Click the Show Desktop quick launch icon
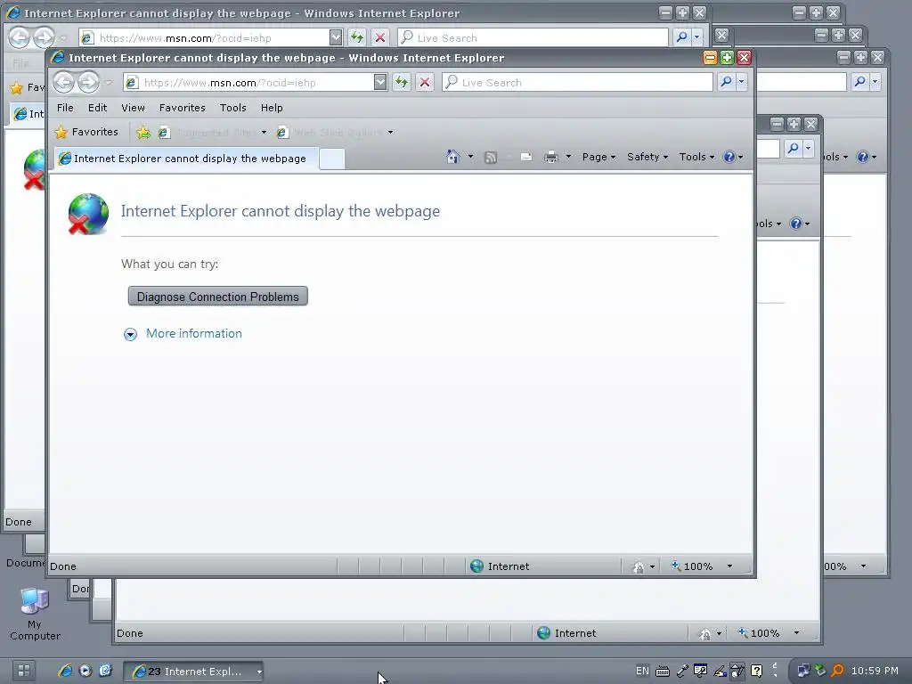Image resolution: width=912 pixels, height=684 pixels. coord(105,671)
